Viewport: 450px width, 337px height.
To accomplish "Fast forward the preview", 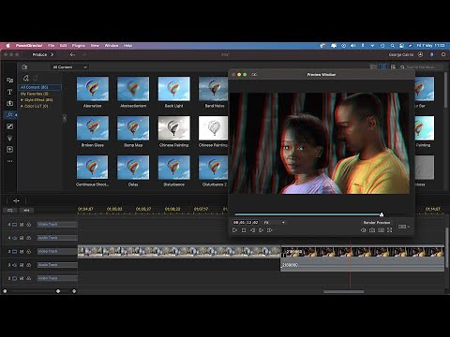I will [270, 230].
